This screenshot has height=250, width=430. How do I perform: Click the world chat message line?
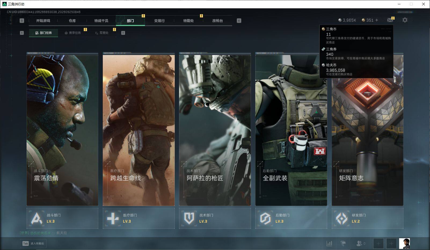click(43, 233)
